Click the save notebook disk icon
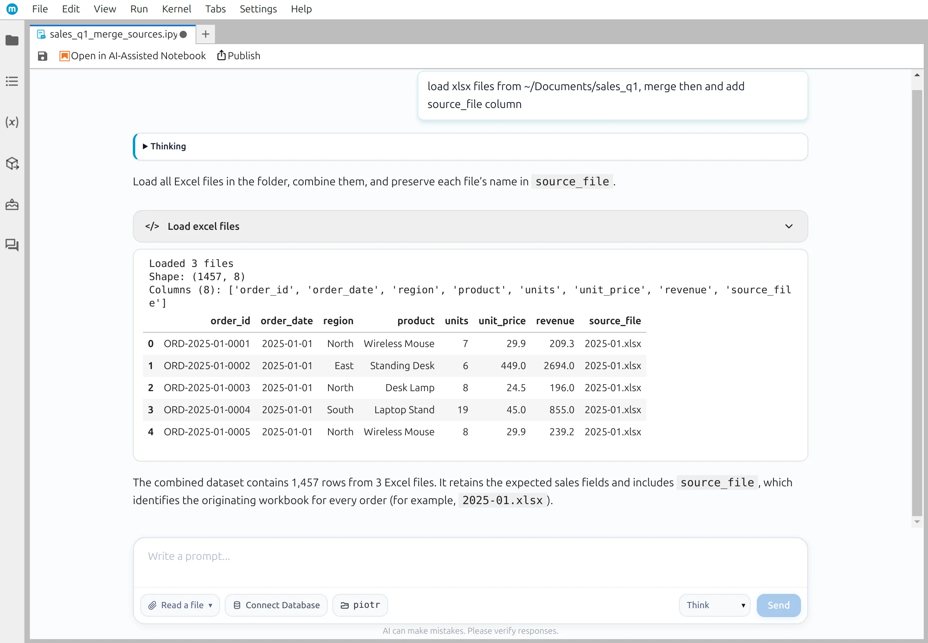The image size is (928, 643). pos(42,56)
